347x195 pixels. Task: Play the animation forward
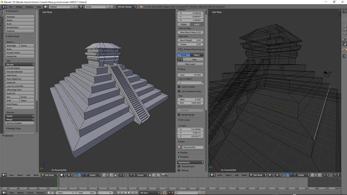coord(129,193)
